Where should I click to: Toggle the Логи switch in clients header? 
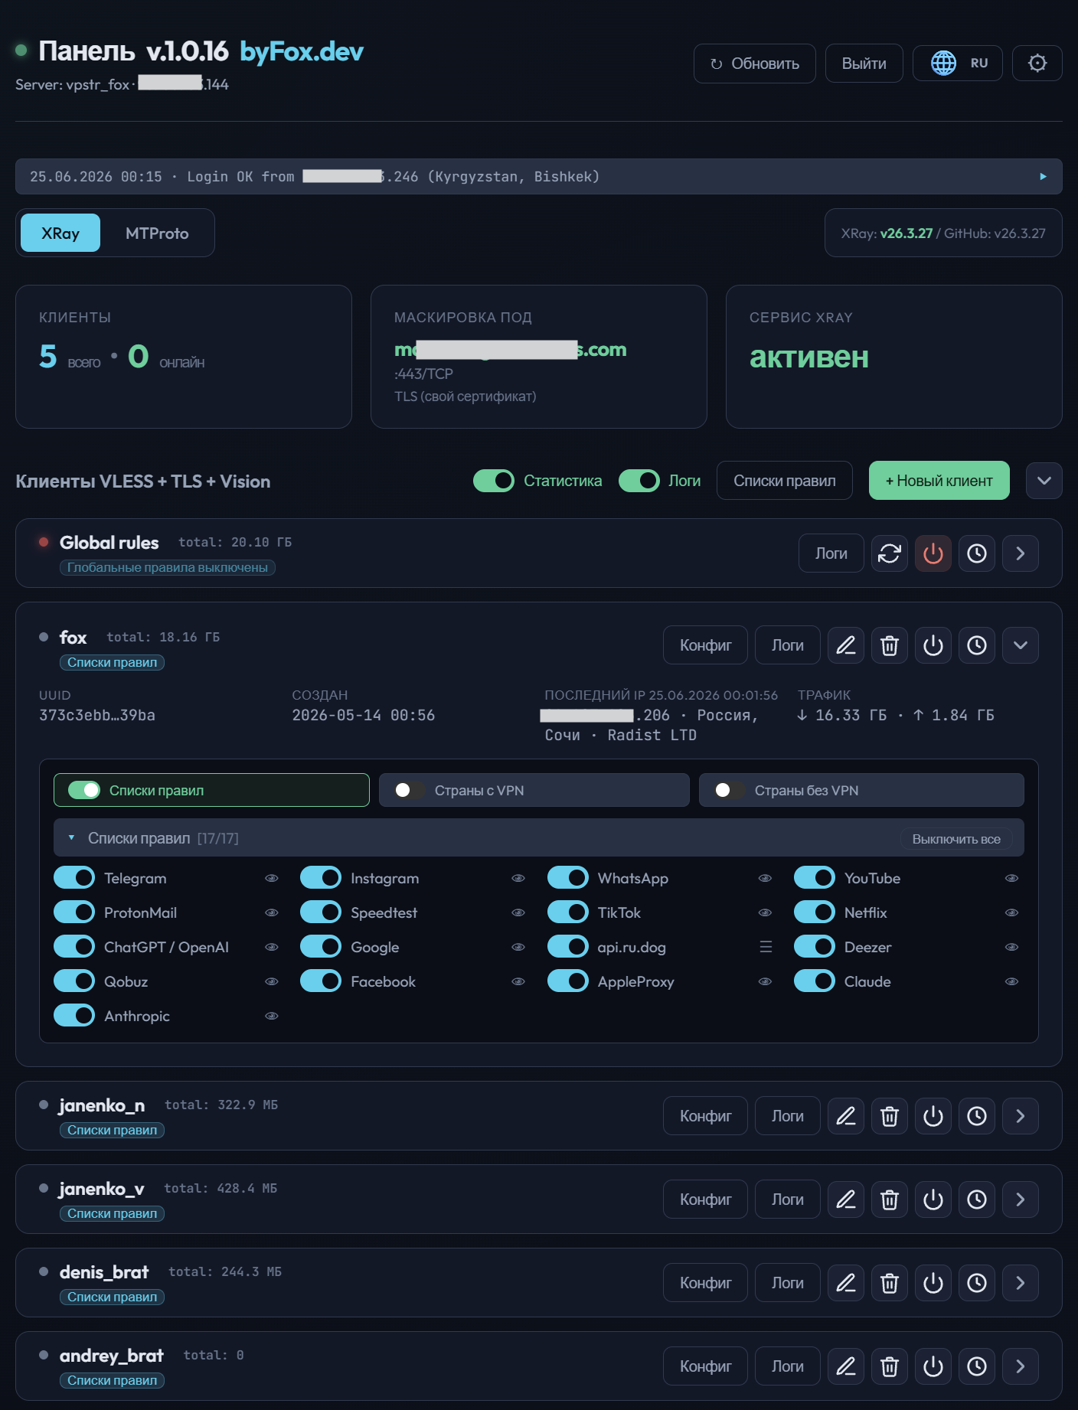pyautogui.click(x=639, y=481)
